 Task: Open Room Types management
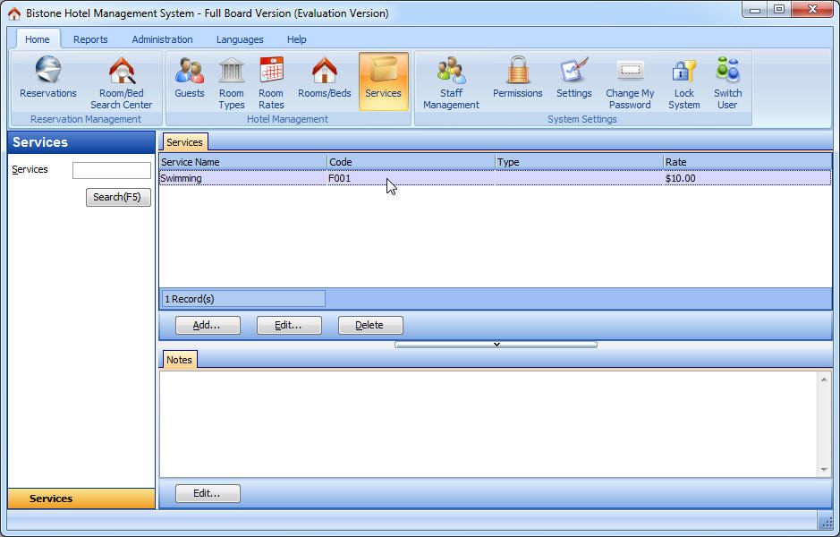click(x=231, y=81)
